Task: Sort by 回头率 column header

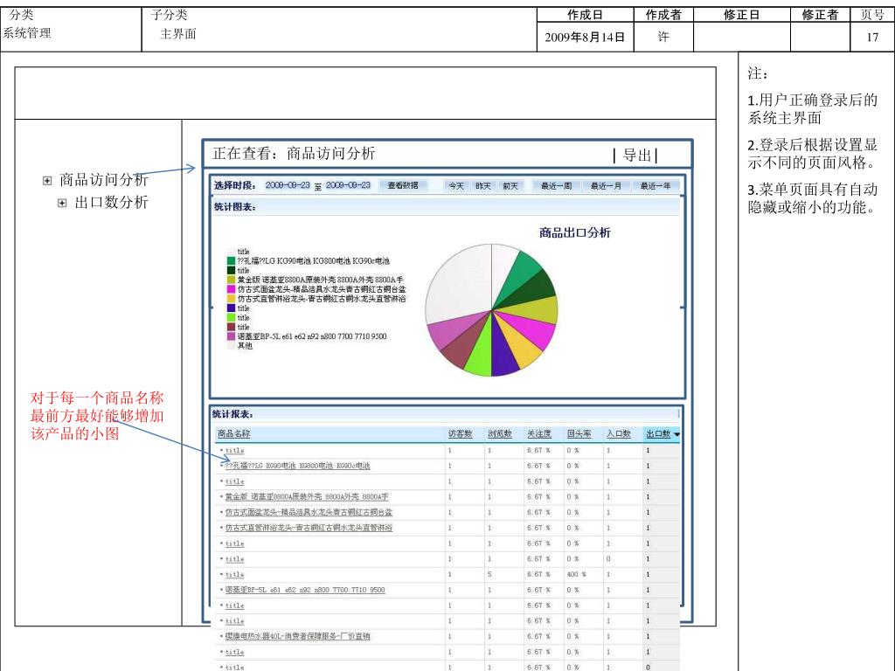Action: click(579, 434)
